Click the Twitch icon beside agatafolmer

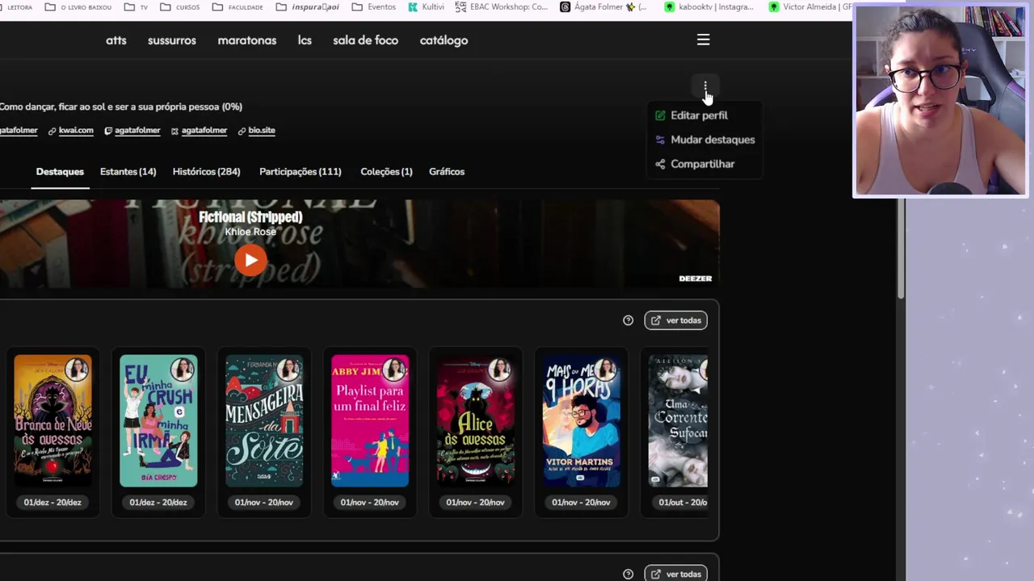108,131
